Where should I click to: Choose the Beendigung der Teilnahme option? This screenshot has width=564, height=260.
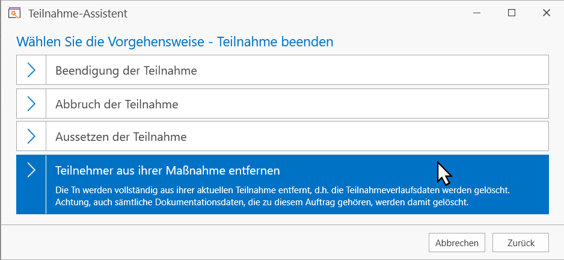point(283,70)
